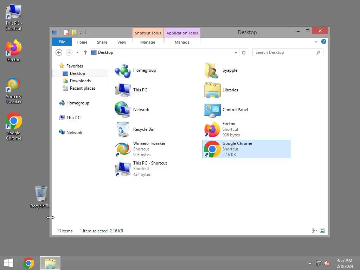Select the Recycle Bin icon in file list
Image resolution: width=360 pixels, height=270 pixels.
point(123,129)
